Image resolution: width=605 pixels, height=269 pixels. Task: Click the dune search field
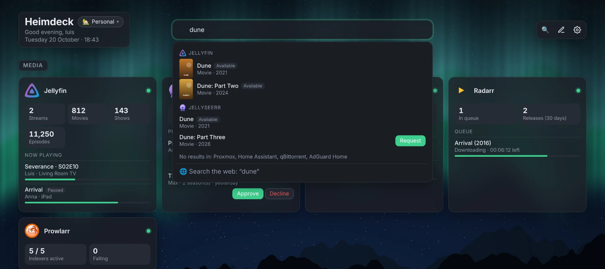tap(302, 30)
